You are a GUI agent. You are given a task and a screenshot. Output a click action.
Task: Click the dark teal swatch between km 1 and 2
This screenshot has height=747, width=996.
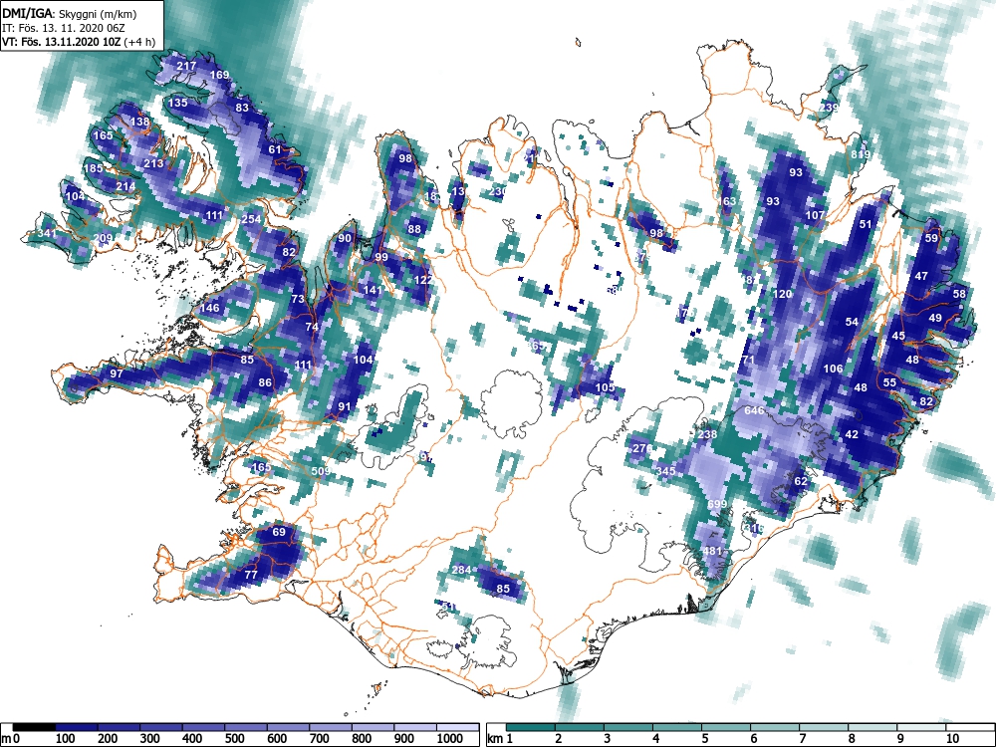click(x=531, y=727)
